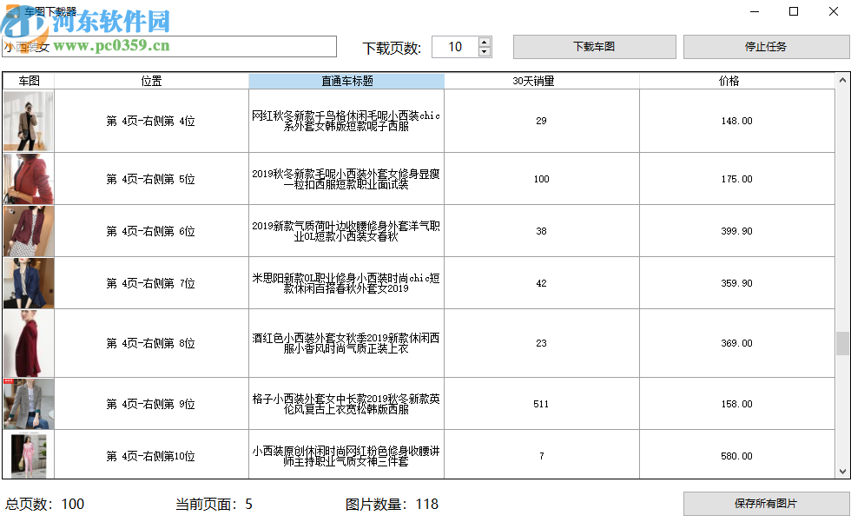Click the 总页数: 100 status label
The width and height of the screenshot is (851, 522).
tap(45, 504)
